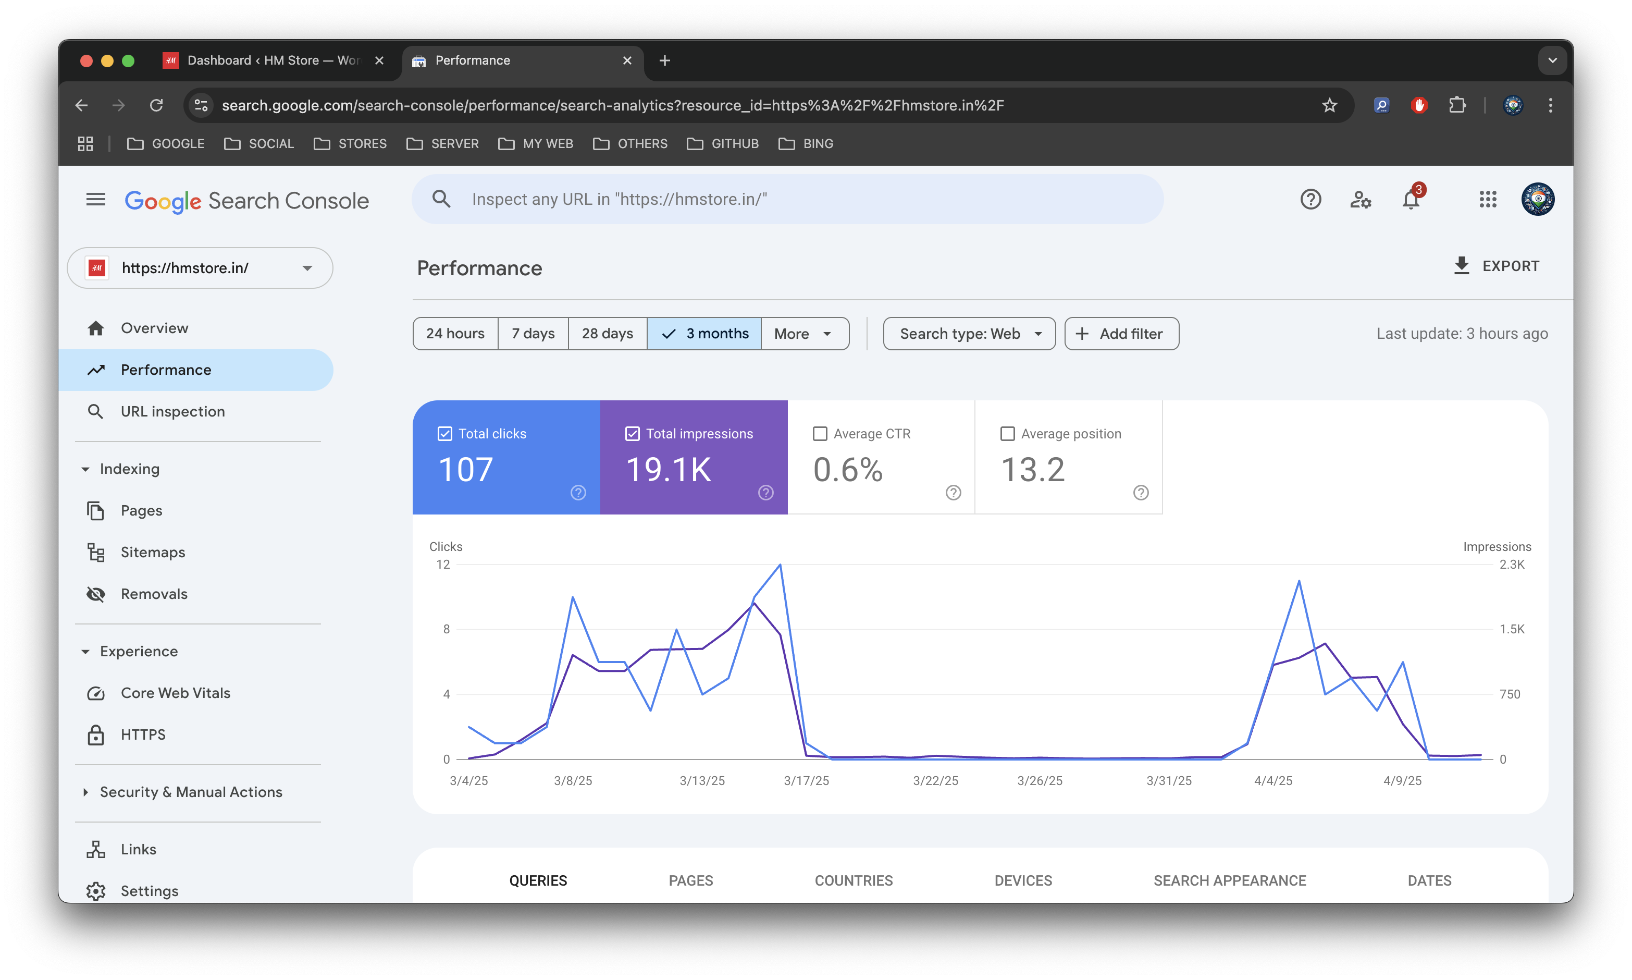Click the download icon beside EXPORT

[x=1461, y=266]
